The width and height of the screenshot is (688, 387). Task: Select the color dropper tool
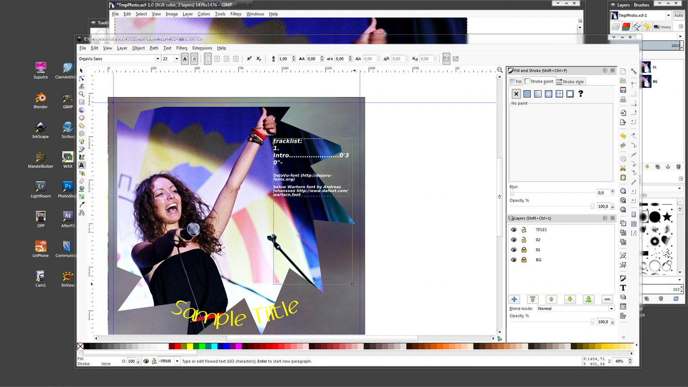[x=82, y=205]
